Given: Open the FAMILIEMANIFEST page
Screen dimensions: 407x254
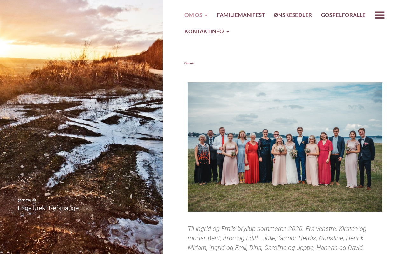Looking at the screenshot, I should click(241, 15).
